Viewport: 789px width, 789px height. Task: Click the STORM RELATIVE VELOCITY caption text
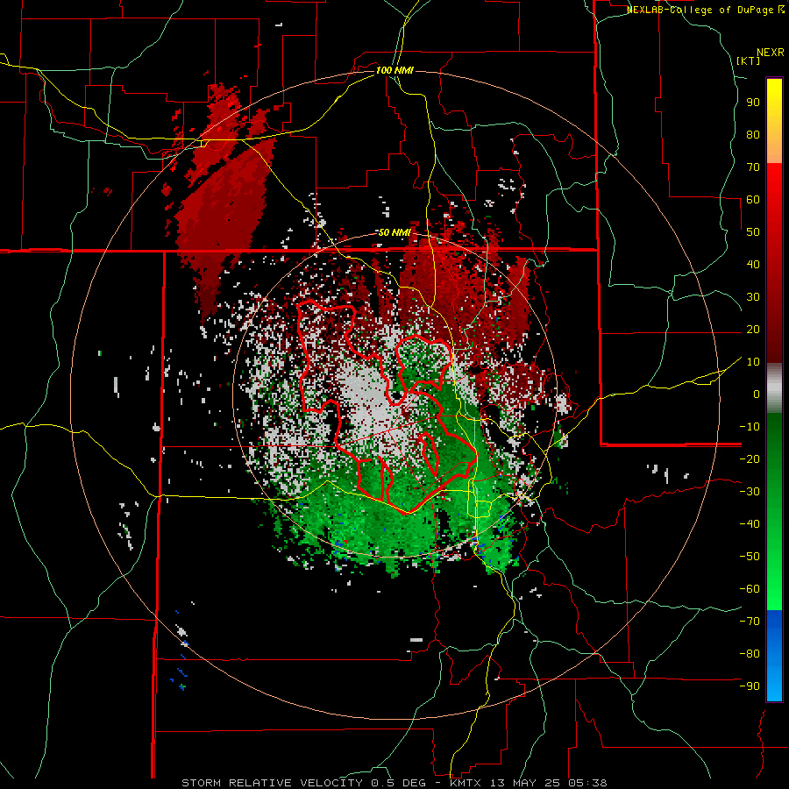pos(272,783)
